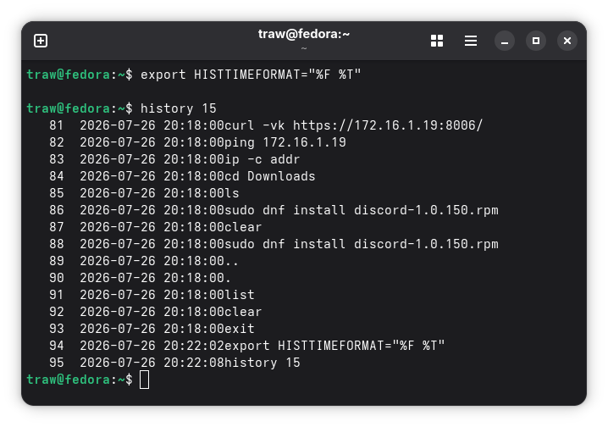Close the terminal window

click(x=567, y=41)
